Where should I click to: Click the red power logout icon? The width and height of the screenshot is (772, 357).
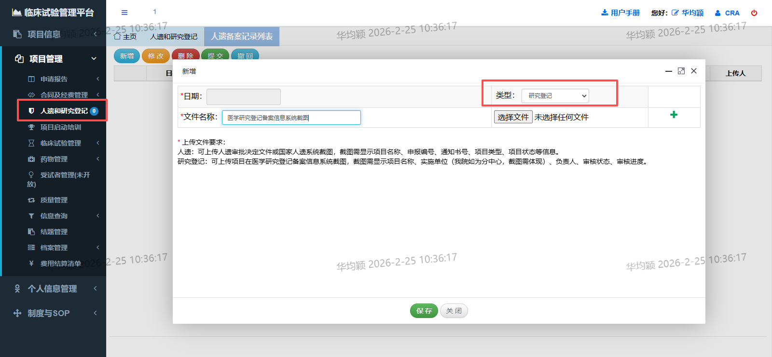[754, 13]
